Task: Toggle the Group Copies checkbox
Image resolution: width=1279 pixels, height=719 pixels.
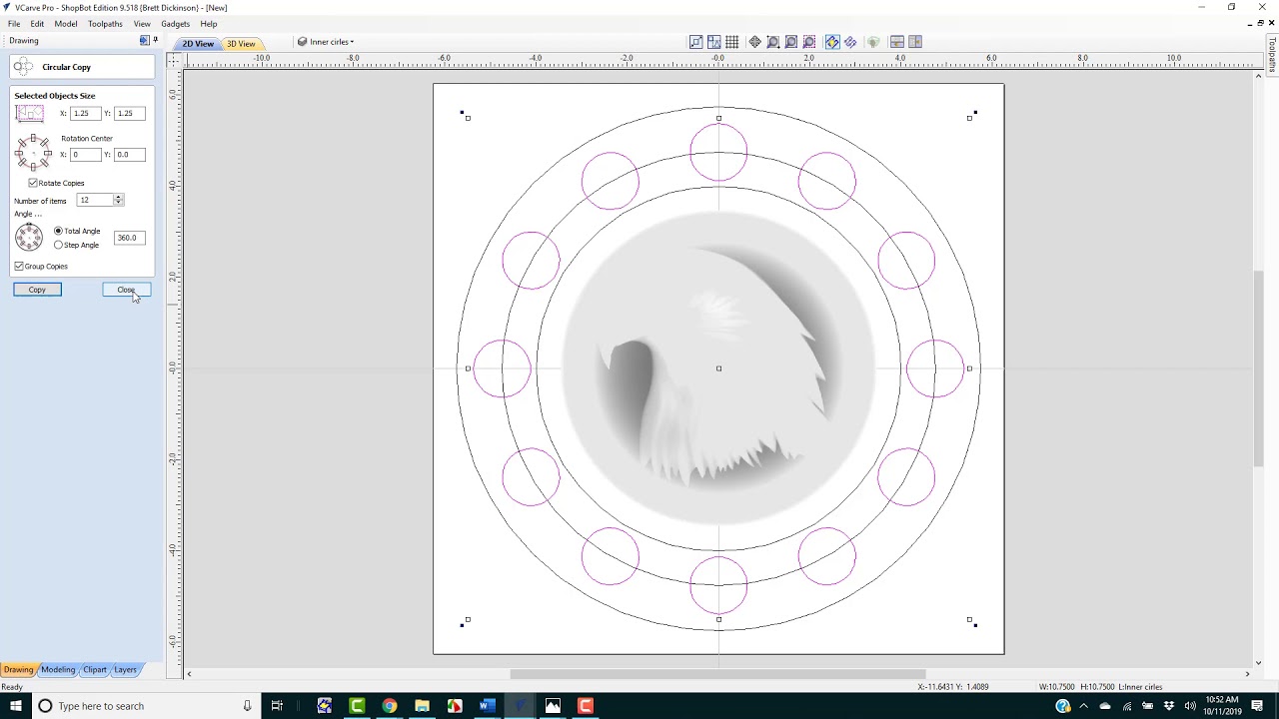Action: 19,267
